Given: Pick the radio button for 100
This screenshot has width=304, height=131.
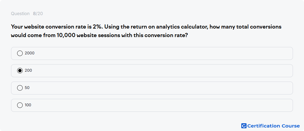Looking at the screenshot, I should [20, 105].
